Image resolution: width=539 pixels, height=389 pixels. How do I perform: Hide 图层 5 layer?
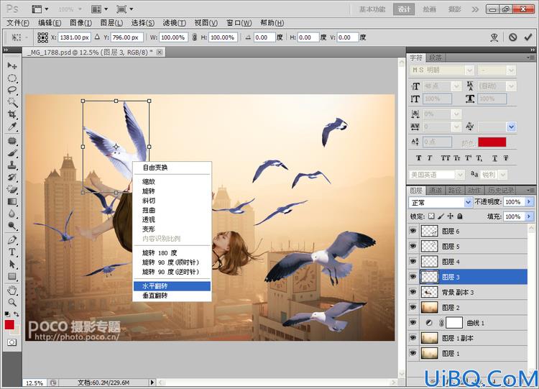pos(413,246)
